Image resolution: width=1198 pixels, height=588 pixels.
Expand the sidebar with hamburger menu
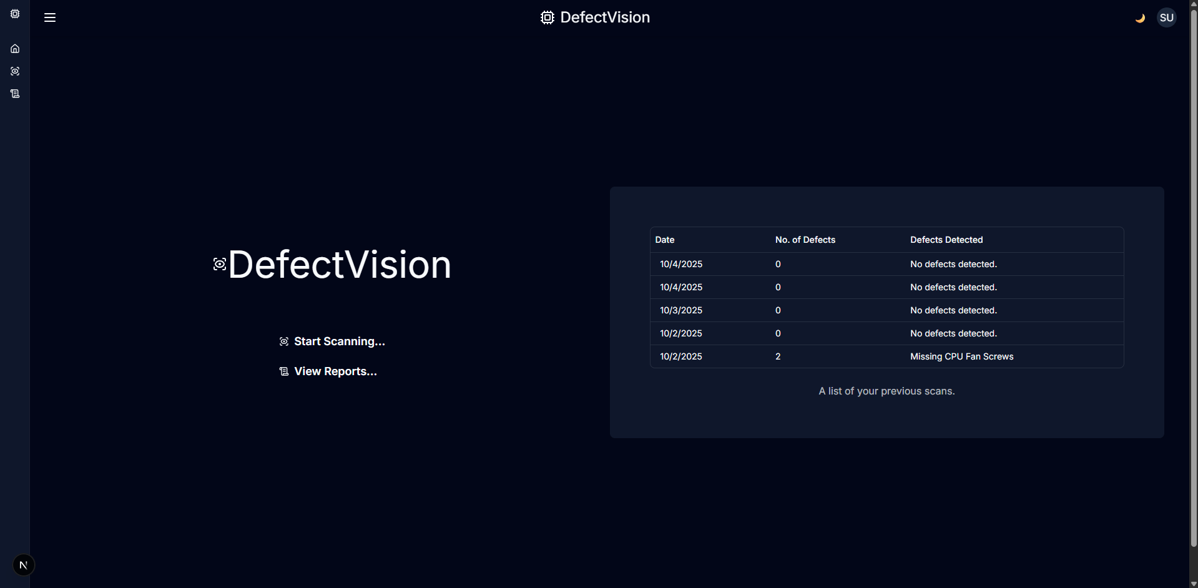coord(50,17)
